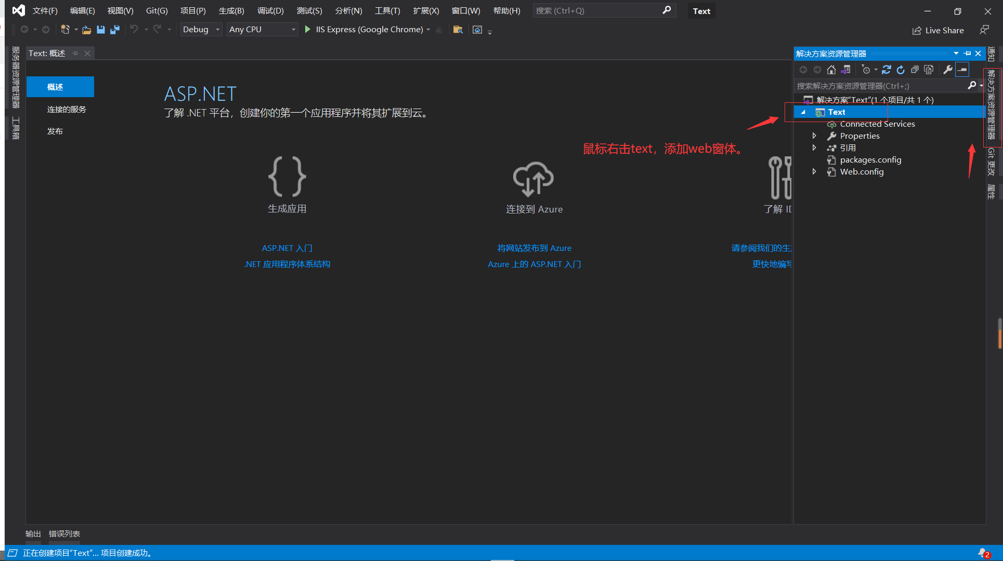Select packages.config in Solution Explorer

tap(870, 159)
